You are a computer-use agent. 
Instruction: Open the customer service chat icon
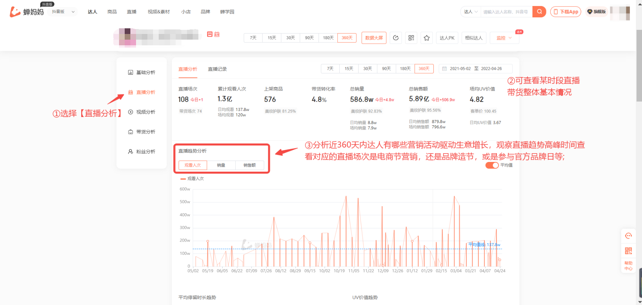pos(628,236)
